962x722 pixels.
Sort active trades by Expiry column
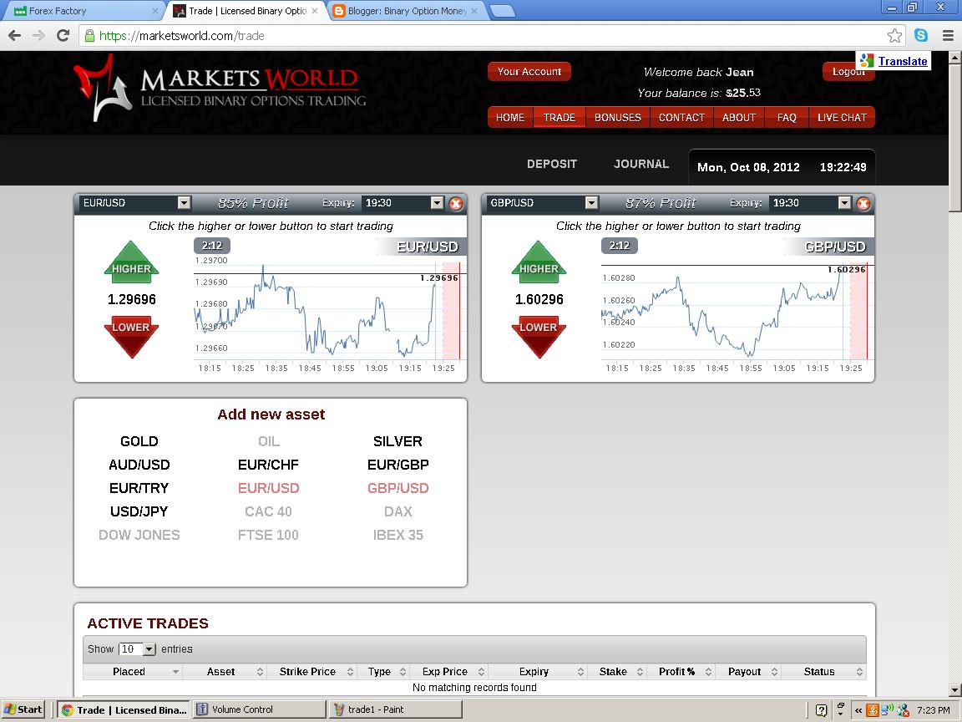[x=538, y=672]
